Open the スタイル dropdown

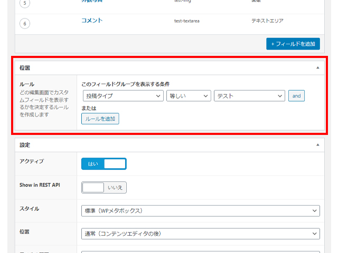(201, 211)
